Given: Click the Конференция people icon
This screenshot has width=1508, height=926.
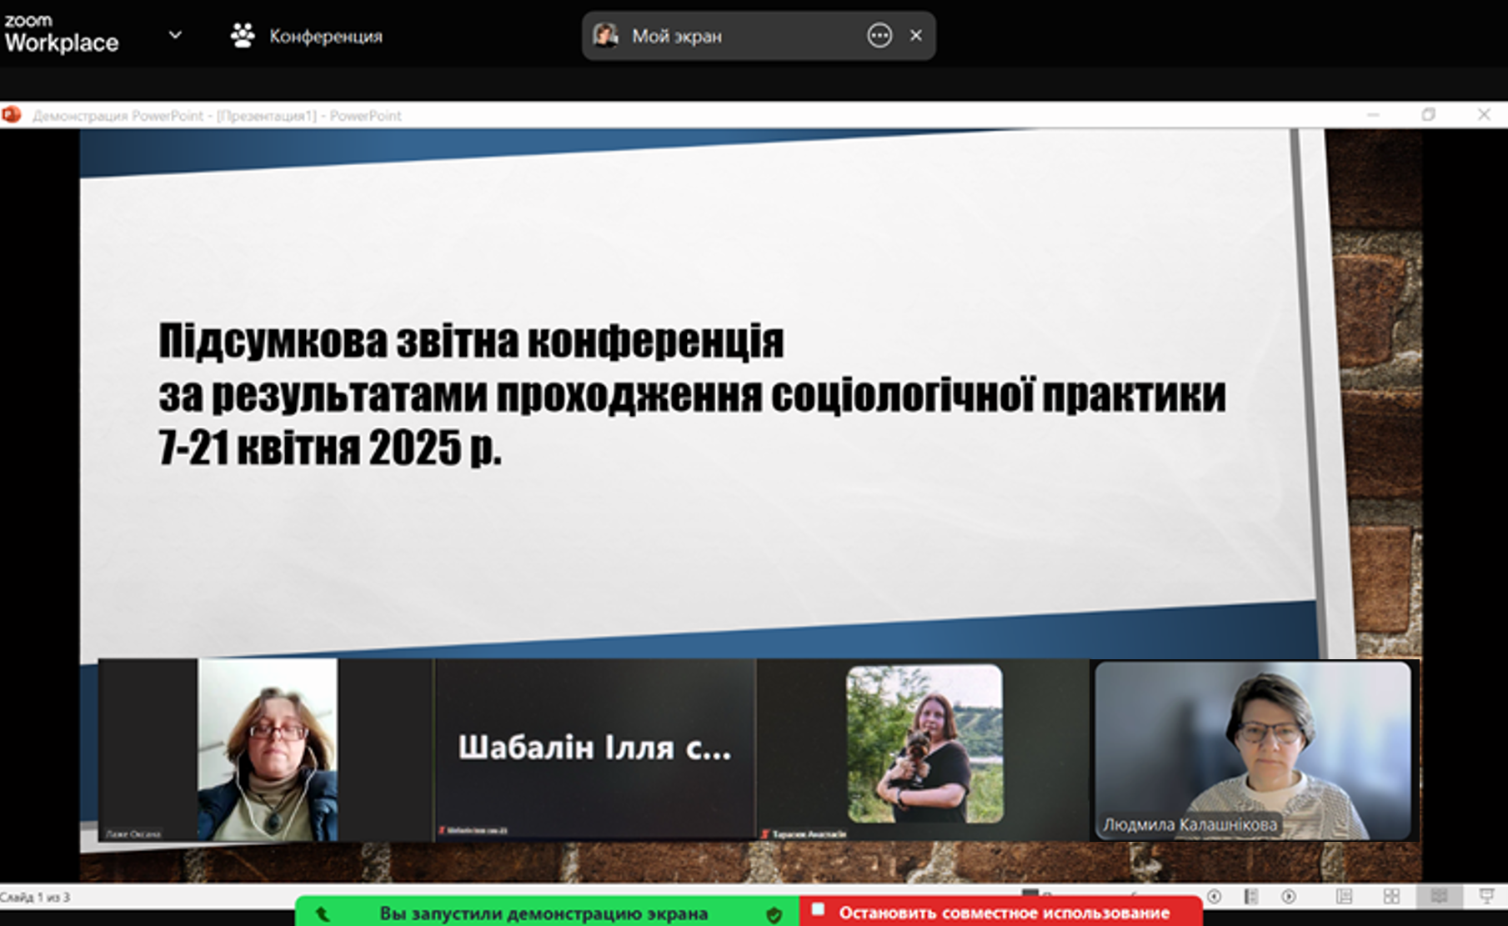Looking at the screenshot, I should click(x=243, y=35).
